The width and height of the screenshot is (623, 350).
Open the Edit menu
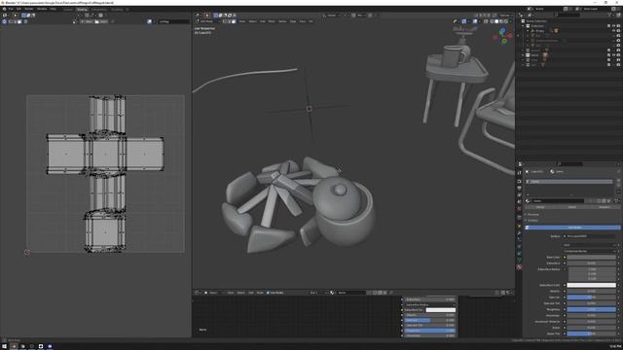(x=18, y=9)
